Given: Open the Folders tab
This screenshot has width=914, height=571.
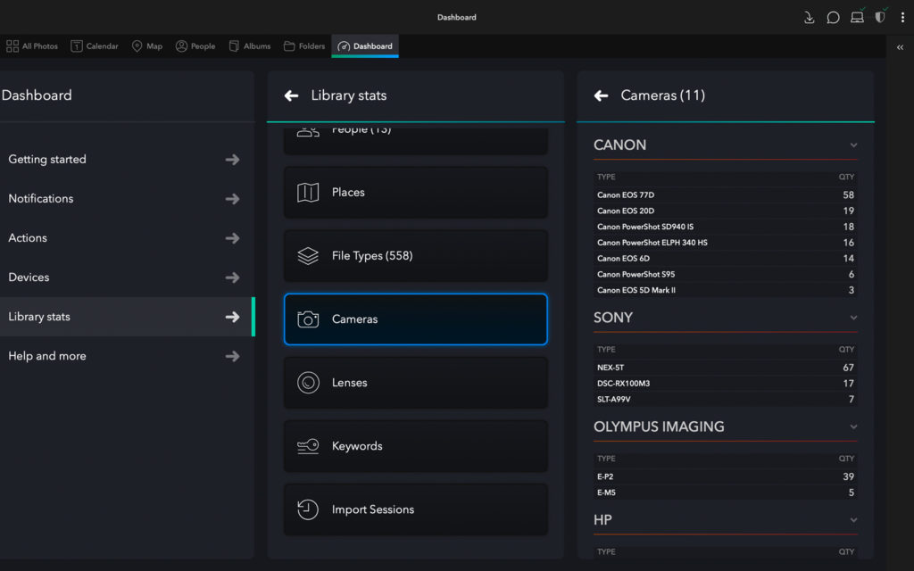Looking at the screenshot, I should [x=304, y=46].
